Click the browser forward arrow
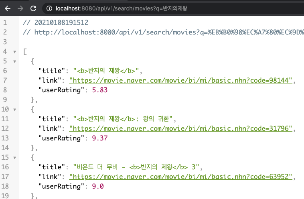 tap(20, 8)
